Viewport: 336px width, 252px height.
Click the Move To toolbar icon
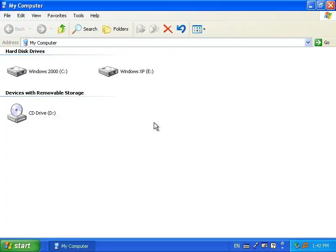(x=141, y=29)
